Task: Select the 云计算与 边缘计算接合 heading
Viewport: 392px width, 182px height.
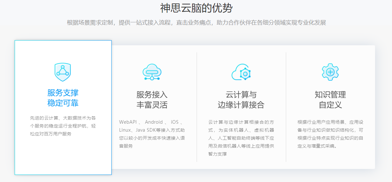Action: coord(241,100)
